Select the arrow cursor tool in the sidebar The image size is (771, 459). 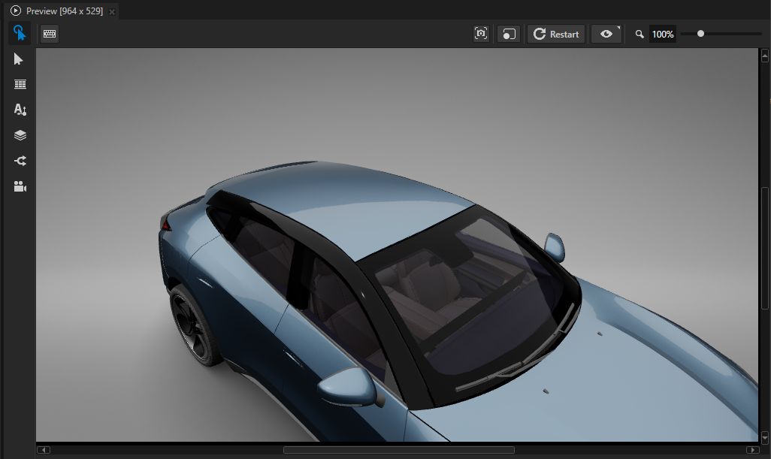20,59
